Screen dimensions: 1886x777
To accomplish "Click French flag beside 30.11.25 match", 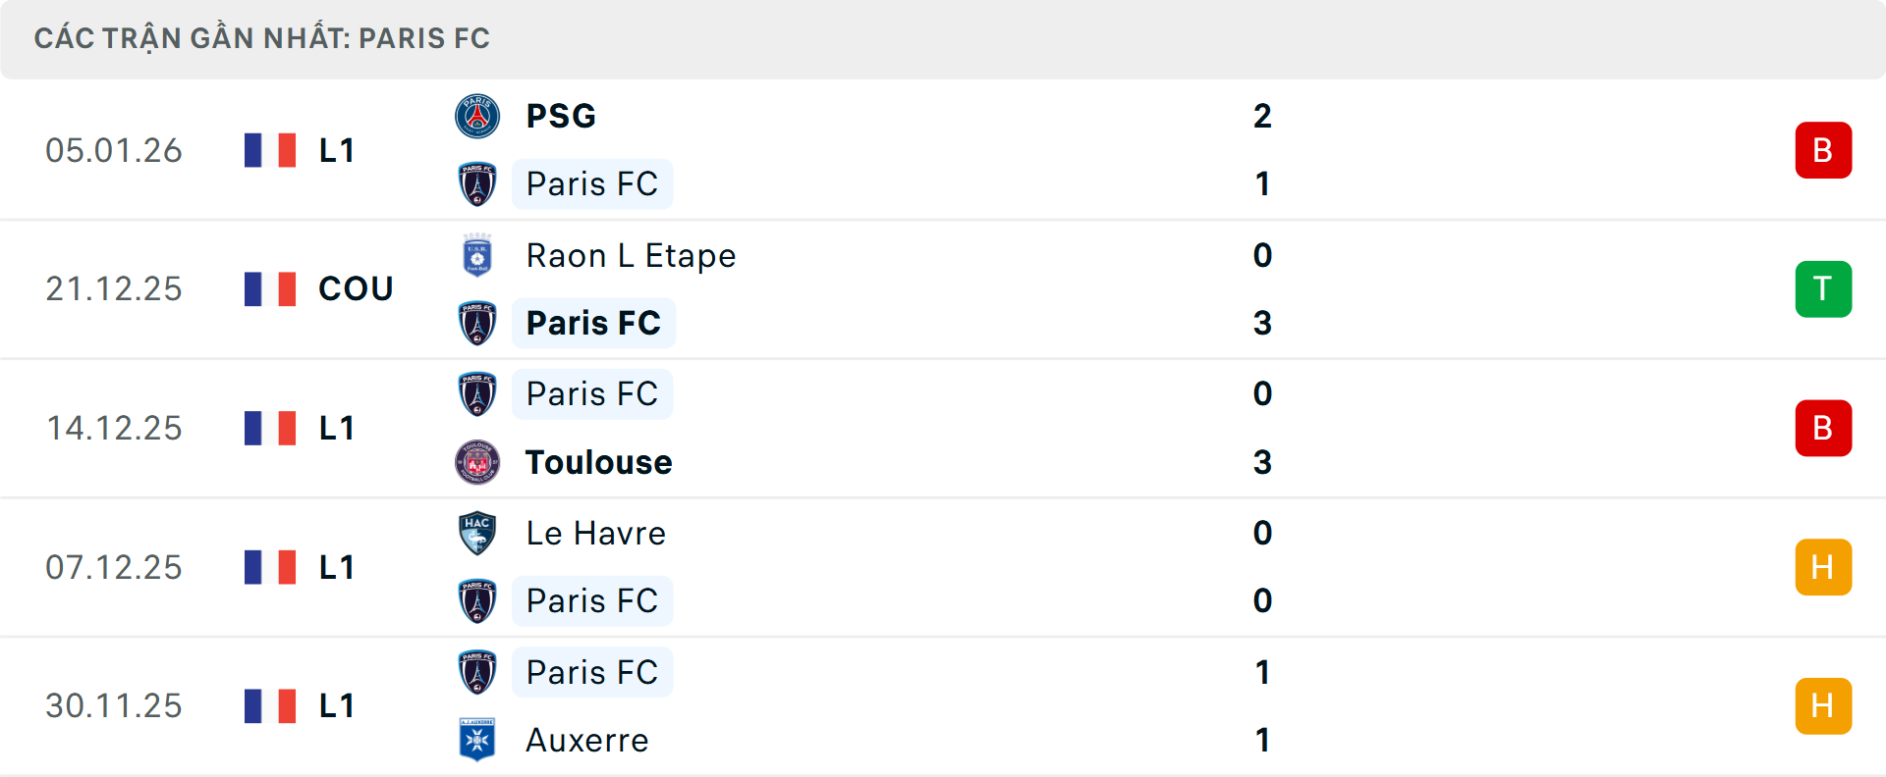I will [270, 705].
